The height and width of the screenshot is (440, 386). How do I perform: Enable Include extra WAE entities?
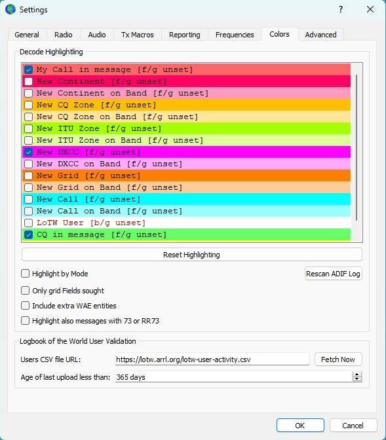(26, 306)
